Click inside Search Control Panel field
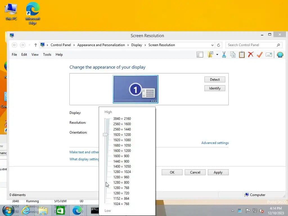This screenshot has height=216, width=288. (254, 45)
